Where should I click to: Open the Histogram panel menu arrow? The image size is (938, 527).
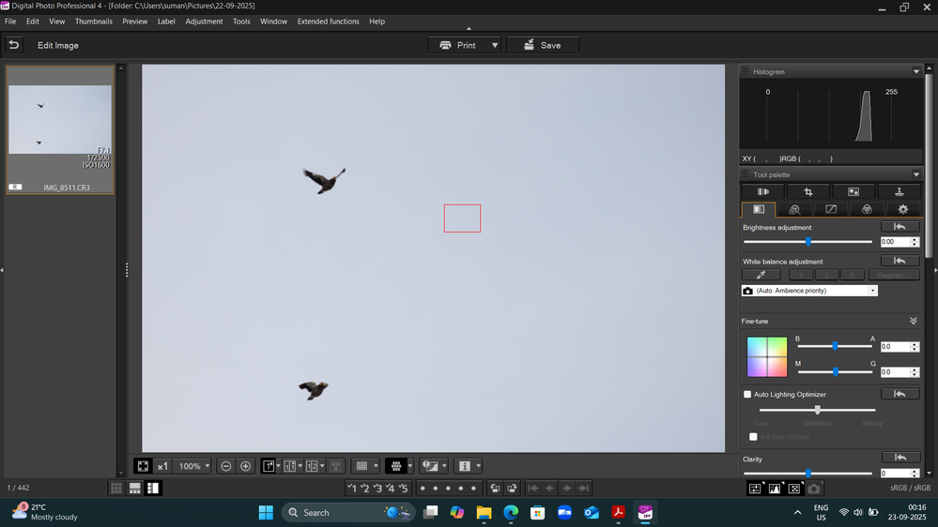point(915,71)
